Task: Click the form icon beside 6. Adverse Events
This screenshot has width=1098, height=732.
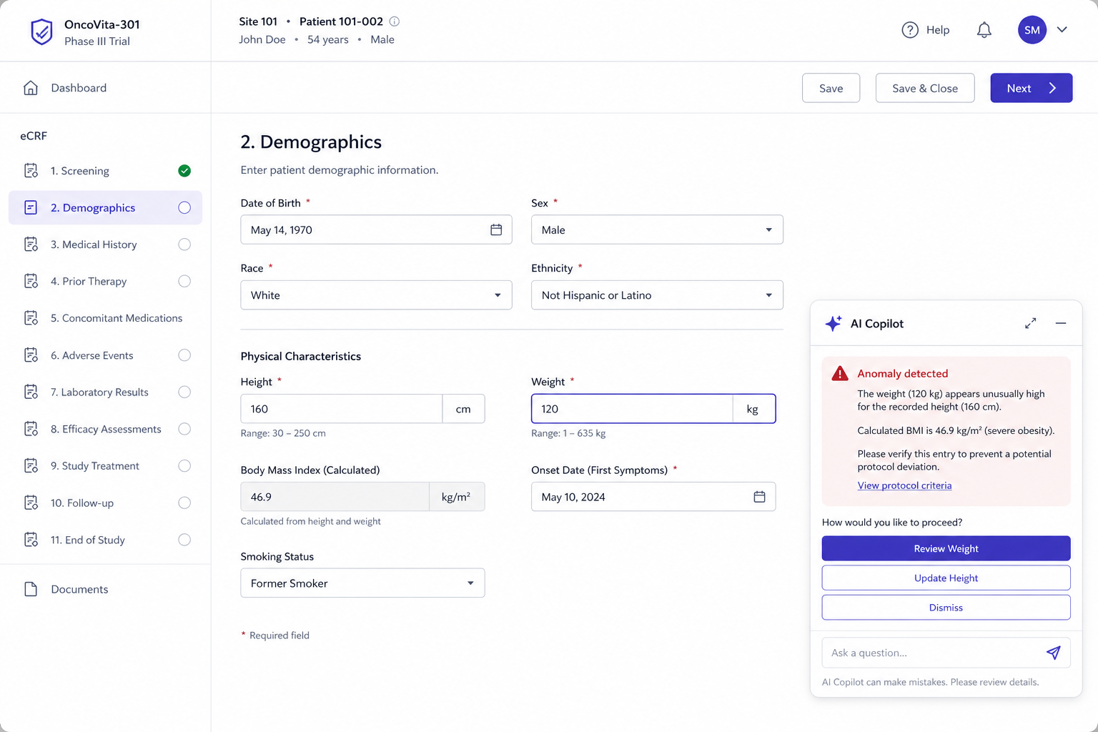Action: point(31,355)
